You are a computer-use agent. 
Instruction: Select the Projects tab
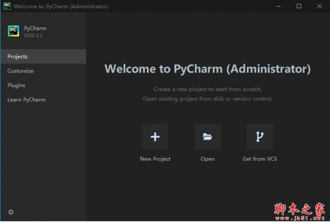pos(43,57)
